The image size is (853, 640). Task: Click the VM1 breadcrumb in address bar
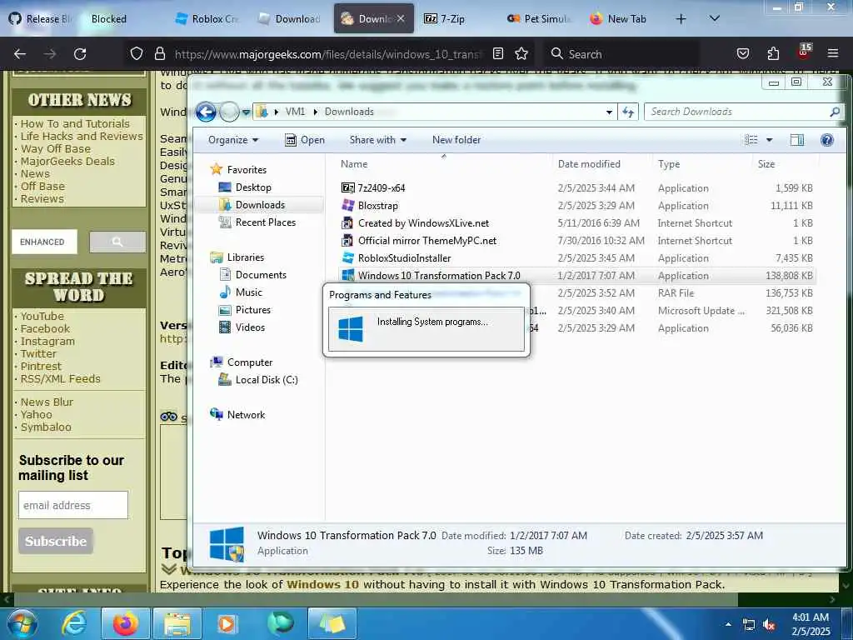pos(296,112)
